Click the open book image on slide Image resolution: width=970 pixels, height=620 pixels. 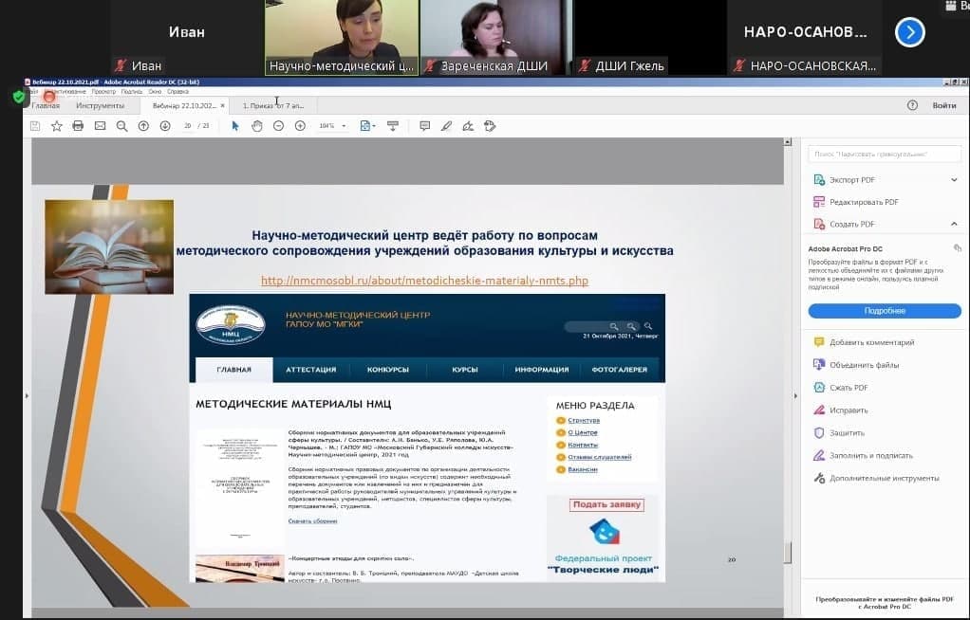(x=109, y=246)
